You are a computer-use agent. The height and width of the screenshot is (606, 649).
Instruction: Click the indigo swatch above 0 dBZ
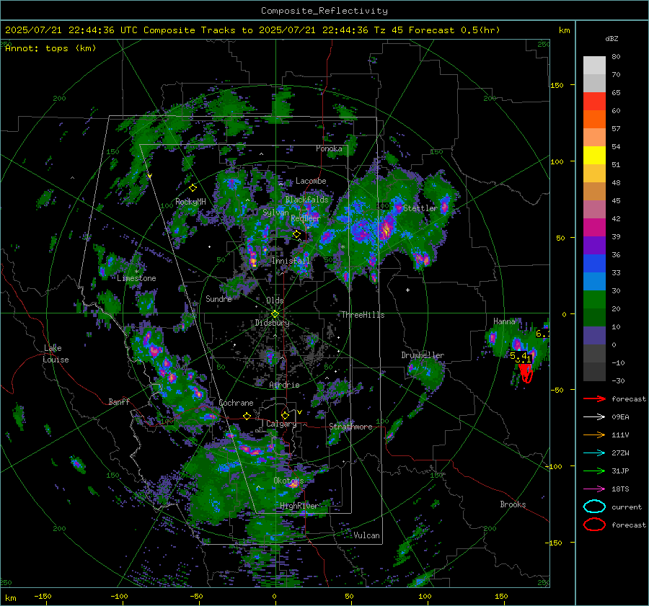tap(594, 336)
